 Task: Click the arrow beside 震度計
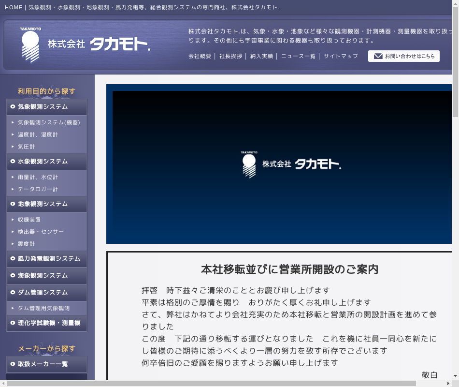pyautogui.click(x=13, y=244)
